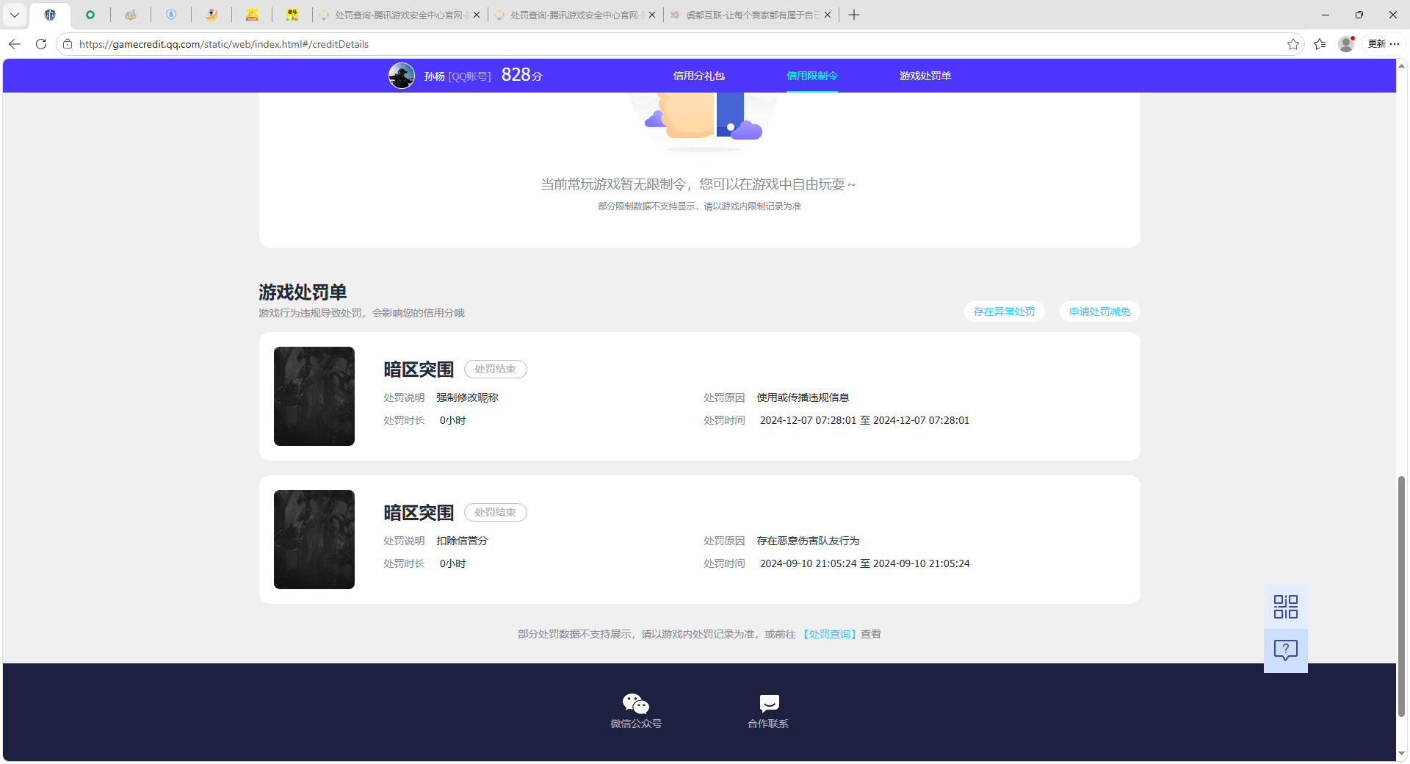Switch to the shield icon browser tab
The height and width of the screenshot is (764, 1410).
[x=50, y=15]
